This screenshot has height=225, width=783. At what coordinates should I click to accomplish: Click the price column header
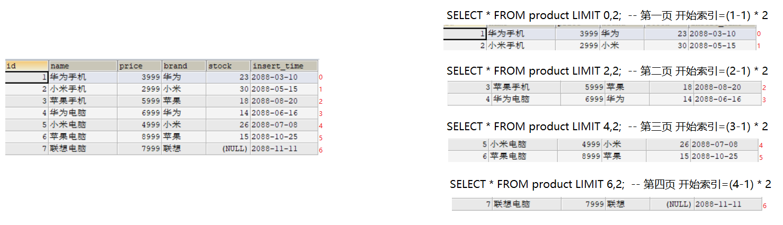139,66
